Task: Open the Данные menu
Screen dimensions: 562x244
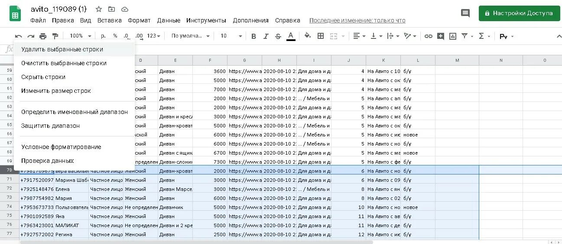Action: click(x=169, y=20)
